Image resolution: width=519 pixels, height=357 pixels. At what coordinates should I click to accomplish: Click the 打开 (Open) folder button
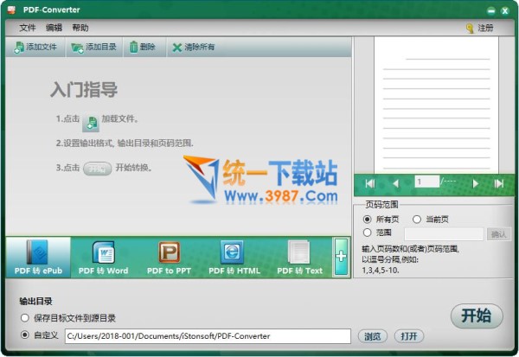(x=409, y=336)
